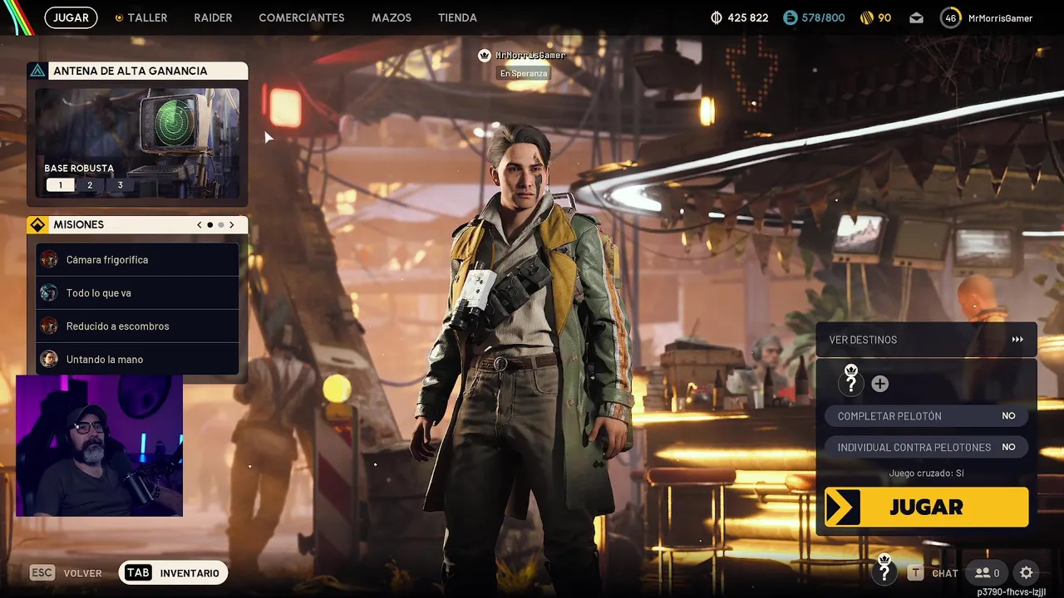This screenshot has height=598, width=1064.
Task: Click the Cámara frigorífica mission giver portrait
Action: point(49,259)
